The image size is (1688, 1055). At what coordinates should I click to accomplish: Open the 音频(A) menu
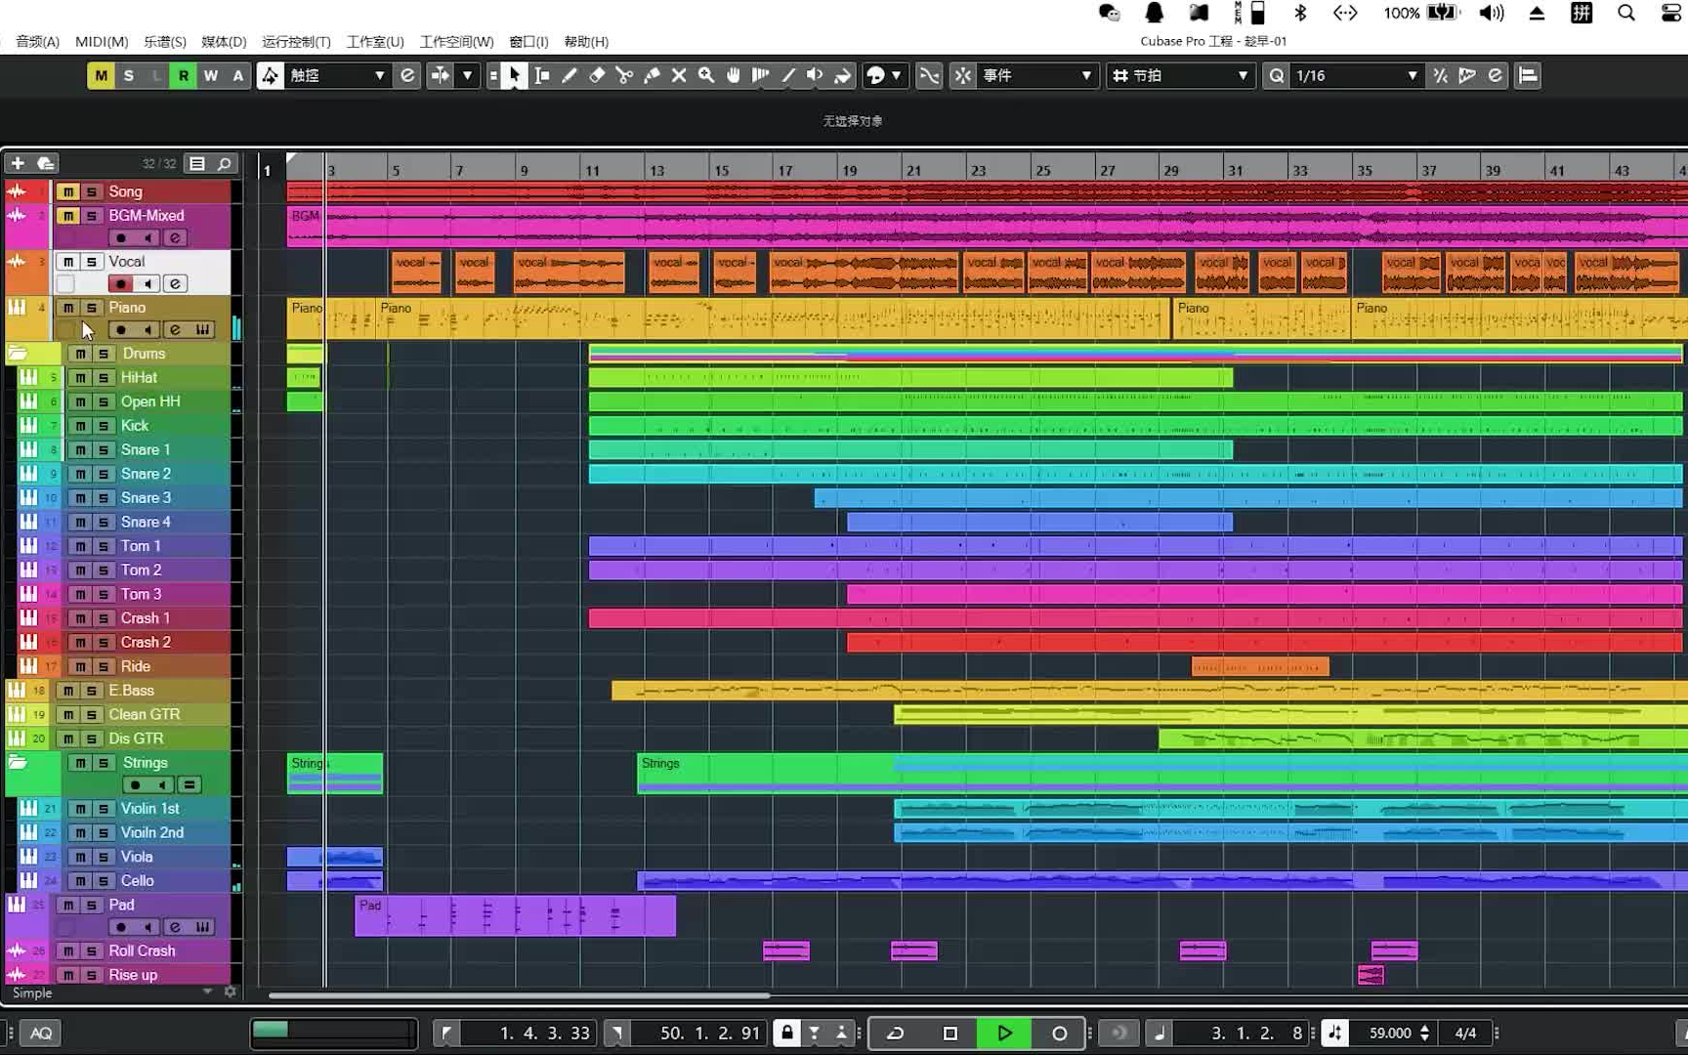37,41
